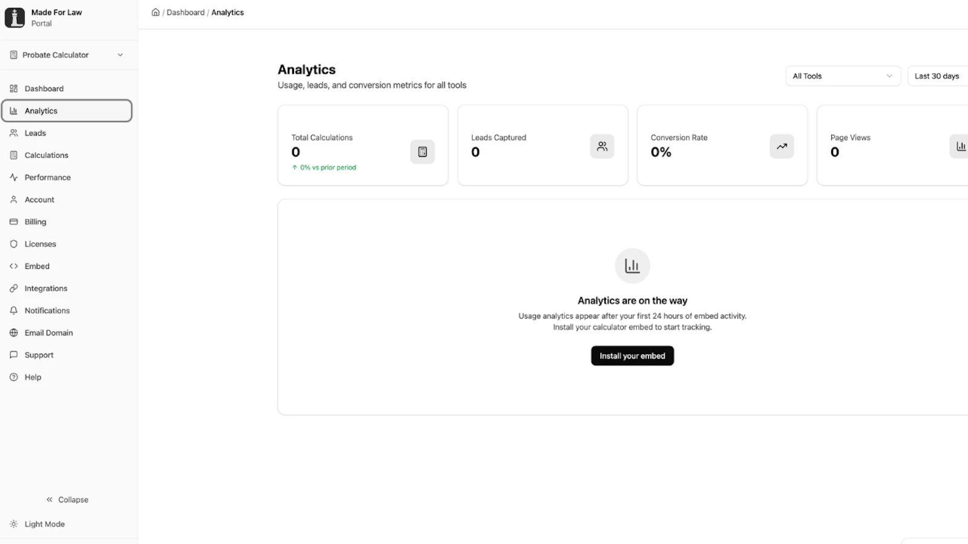The width and height of the screenshot is (968, 544).
Task: Toggle Light Mode theme
Action: click(x=38, y=524)
